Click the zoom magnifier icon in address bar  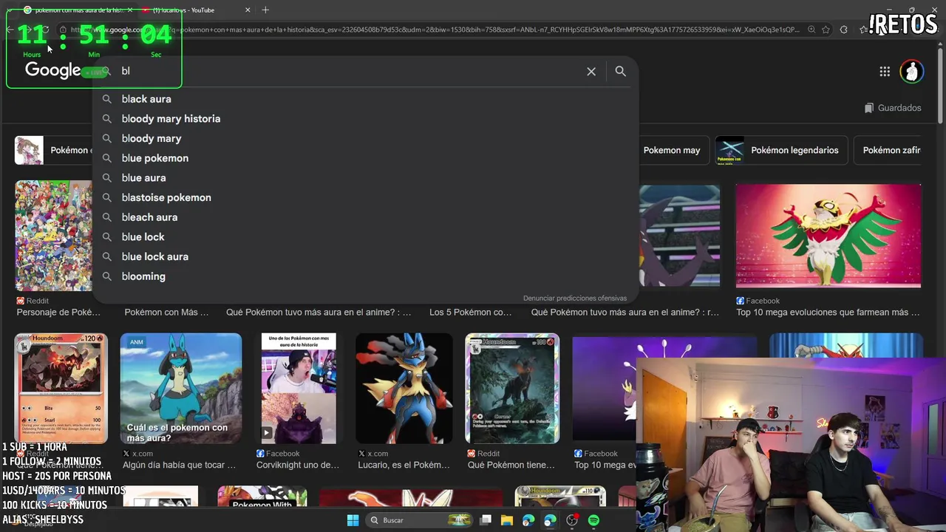pos(811,30)
